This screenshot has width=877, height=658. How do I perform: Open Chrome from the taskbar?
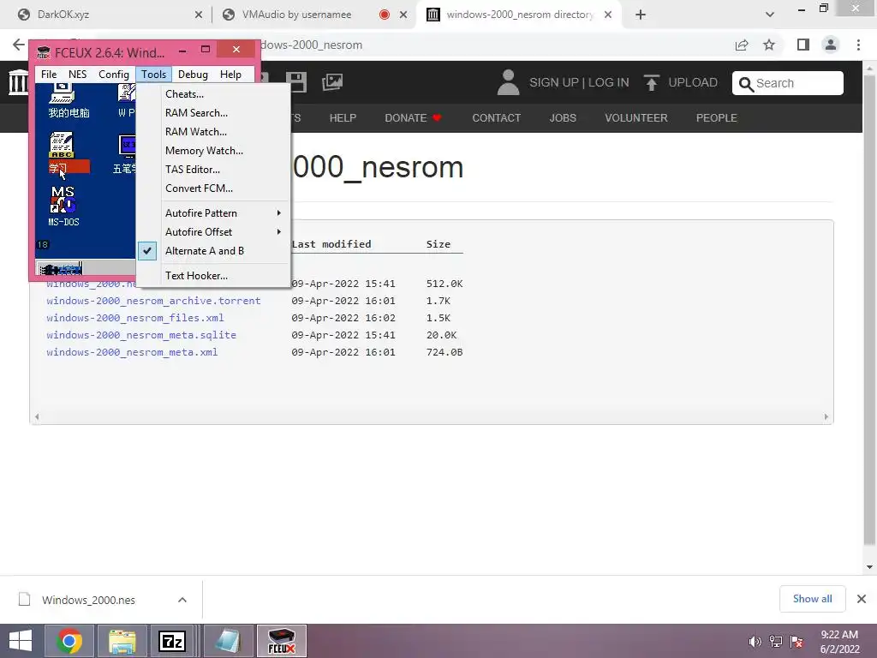(x=69, y=641)
